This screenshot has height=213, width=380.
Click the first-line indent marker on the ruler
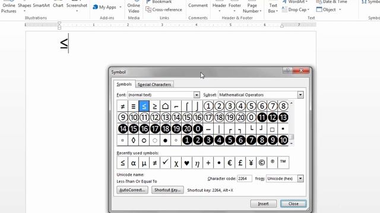(59, 24)
